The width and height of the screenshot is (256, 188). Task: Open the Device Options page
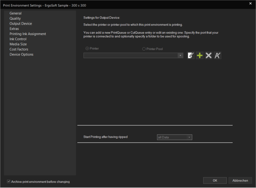[21, 55]
